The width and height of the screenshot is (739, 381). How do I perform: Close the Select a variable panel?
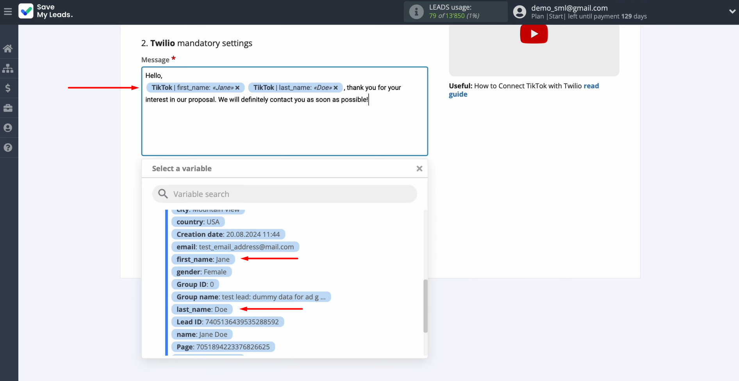coord(419,168)
